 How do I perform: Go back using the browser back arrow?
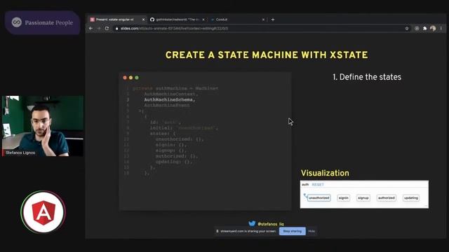click(91, 28)
